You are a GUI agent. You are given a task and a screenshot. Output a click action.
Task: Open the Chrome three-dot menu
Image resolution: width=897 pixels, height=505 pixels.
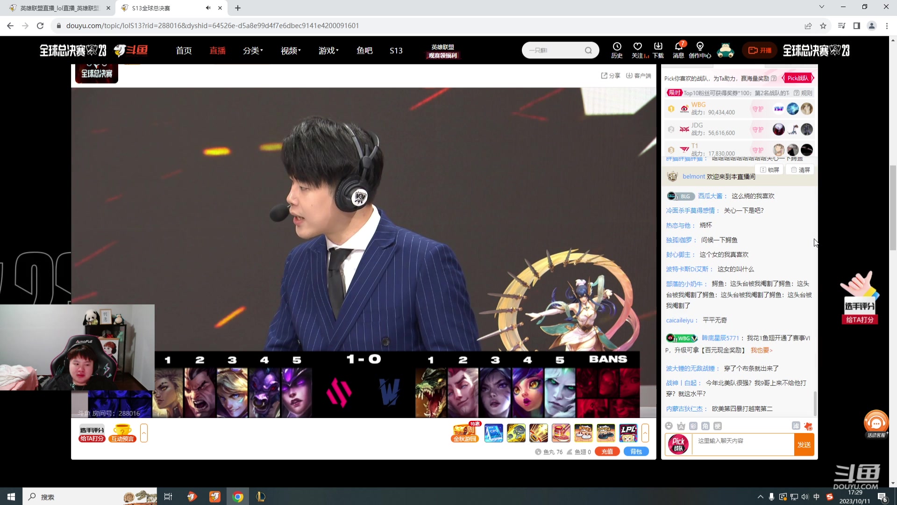pos(887,26)
